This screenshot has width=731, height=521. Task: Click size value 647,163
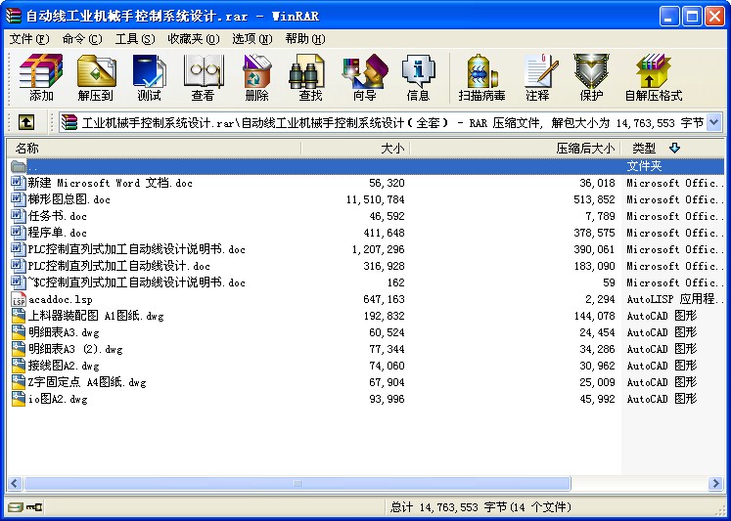[384, 299]
